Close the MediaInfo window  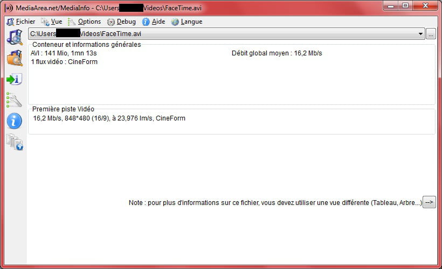(x=425, y=5)
